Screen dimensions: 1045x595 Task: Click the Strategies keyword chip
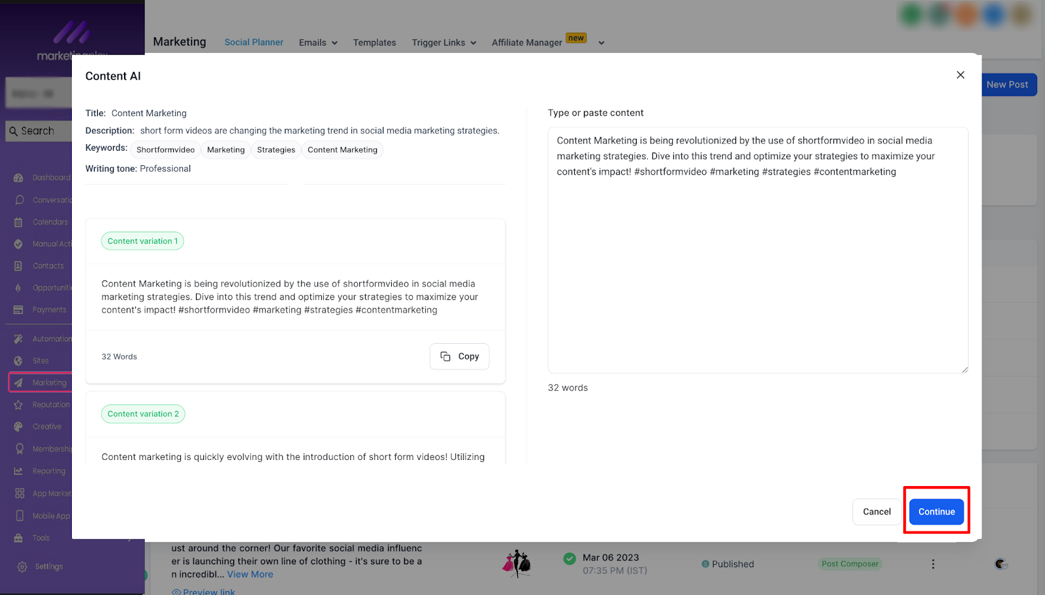(x=276, y=149)
